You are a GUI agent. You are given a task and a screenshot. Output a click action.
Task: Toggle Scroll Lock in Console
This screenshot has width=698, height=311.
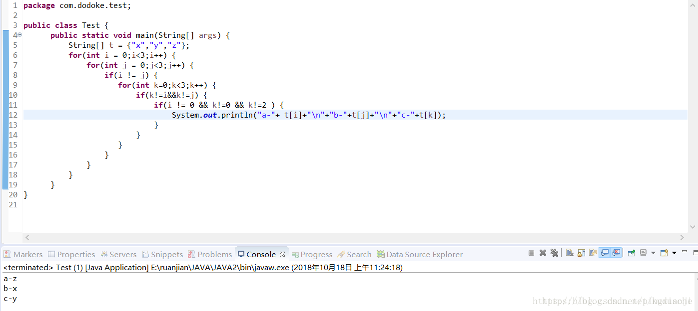[x=581, y=253]
